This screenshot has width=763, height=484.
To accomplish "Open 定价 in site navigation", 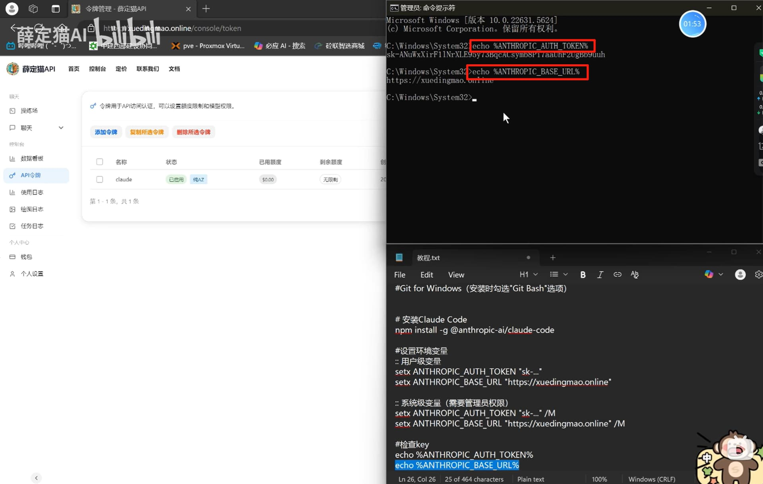I will (x=121, y=69).
